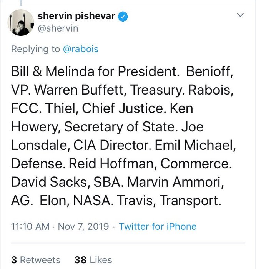View the 38 Likes list

click(x=93, y=260)
